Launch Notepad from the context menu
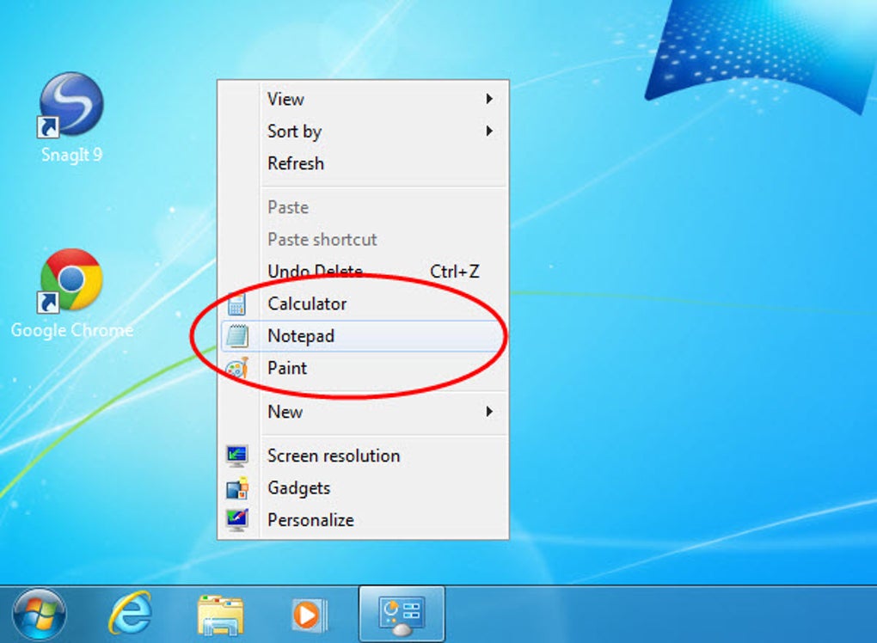 pos(363,336)
